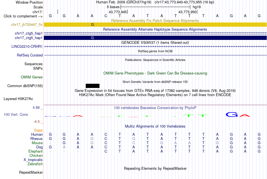Click the 'chr17:' base position label
This screenshot has width=267, height=179.
[x=37, y=12]
